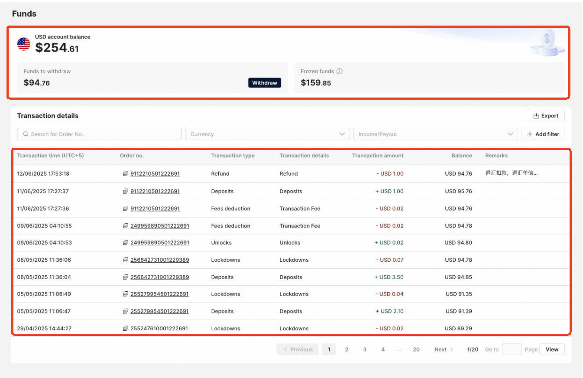The width and height of the screenshot is (583, 378).
Task: Copy order number in 29/04/2025 Lockdowns row
Action: (126, 329)
